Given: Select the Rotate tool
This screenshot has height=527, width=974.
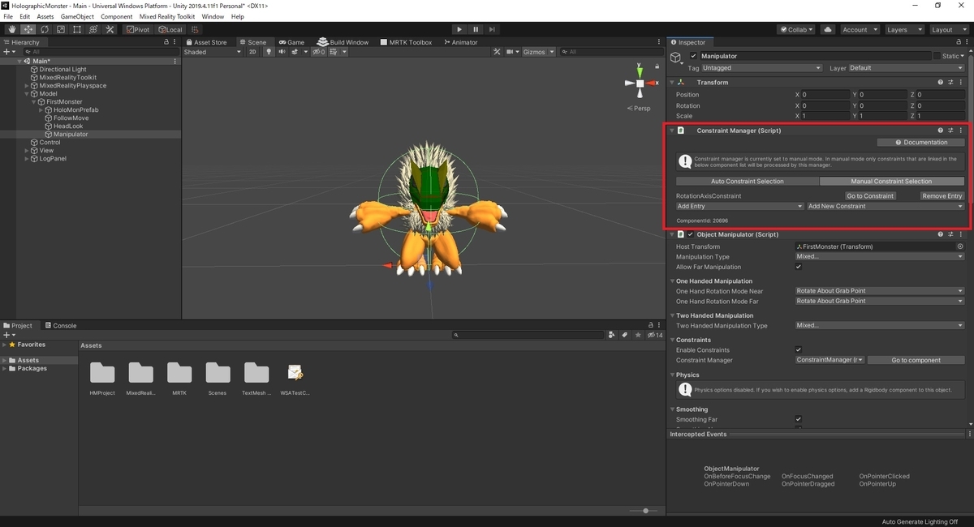Looking at the screenshot, I should pyautogui.click(x=44, y=29).
